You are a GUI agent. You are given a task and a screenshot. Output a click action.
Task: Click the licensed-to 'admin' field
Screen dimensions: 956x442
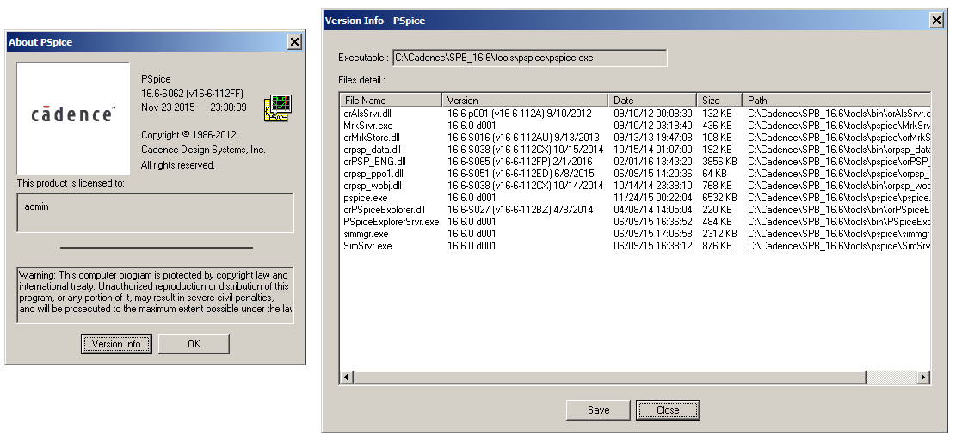(x=156, y=212)
